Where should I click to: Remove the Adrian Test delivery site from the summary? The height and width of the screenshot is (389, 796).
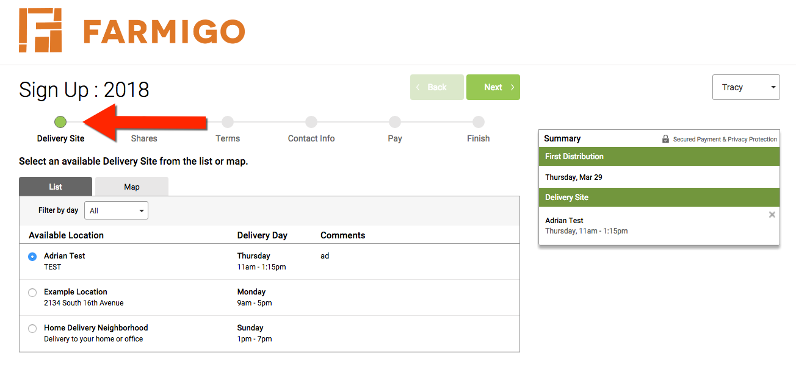(772, 215)
